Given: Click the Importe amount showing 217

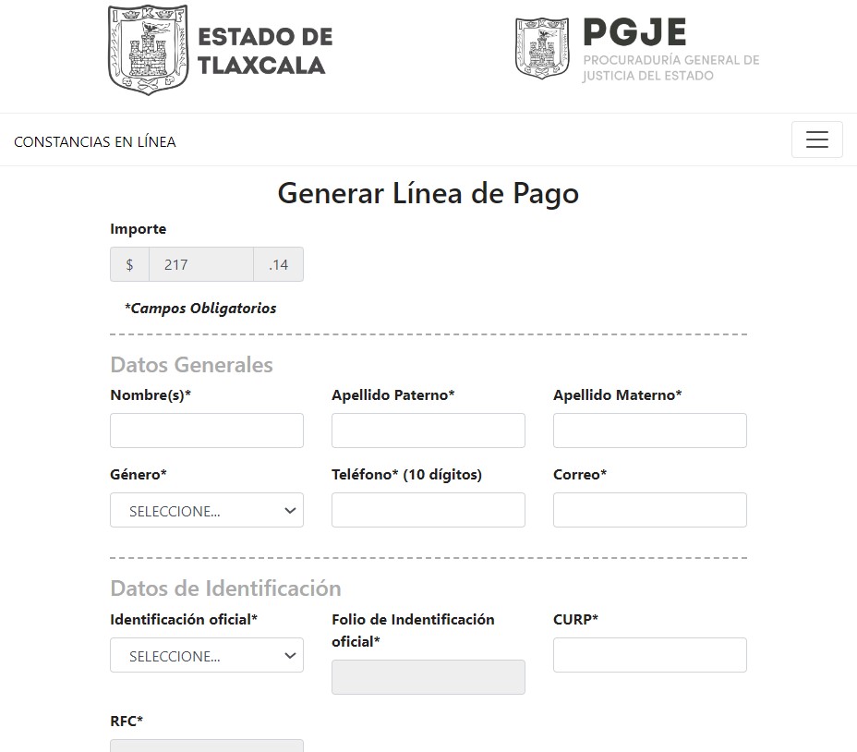Looking at the screenshot, I should (201, 263).
